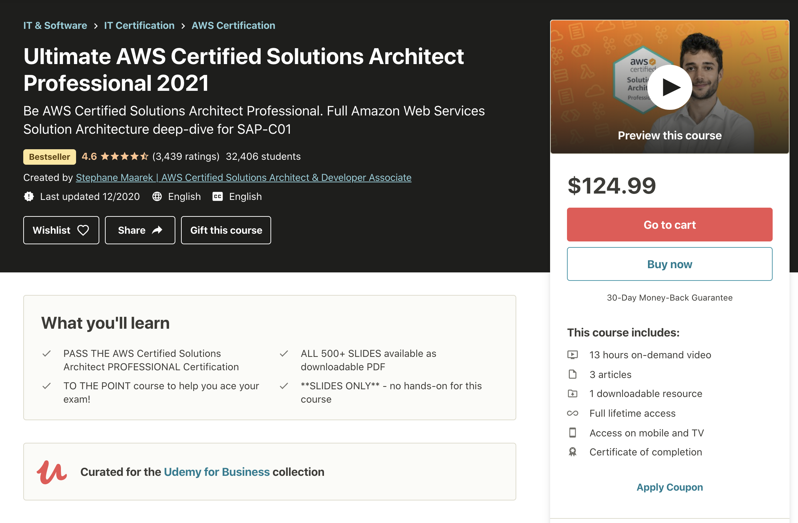Click 'This course includes:' heading
This screenshot has height=523, width=798.
click(x=623, y=332)
